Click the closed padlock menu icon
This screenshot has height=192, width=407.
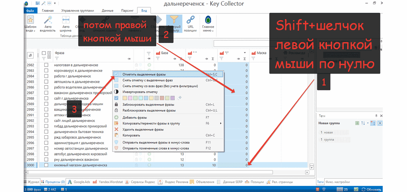pos(116,104)
